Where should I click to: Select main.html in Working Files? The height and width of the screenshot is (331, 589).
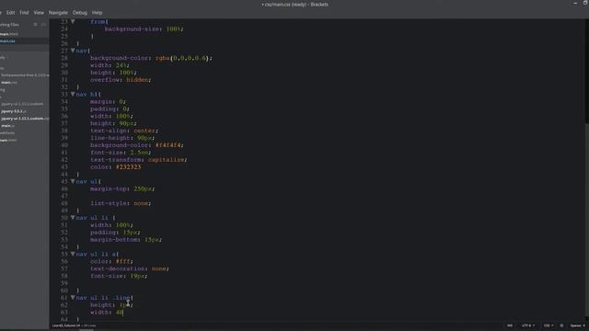point(9,34)
